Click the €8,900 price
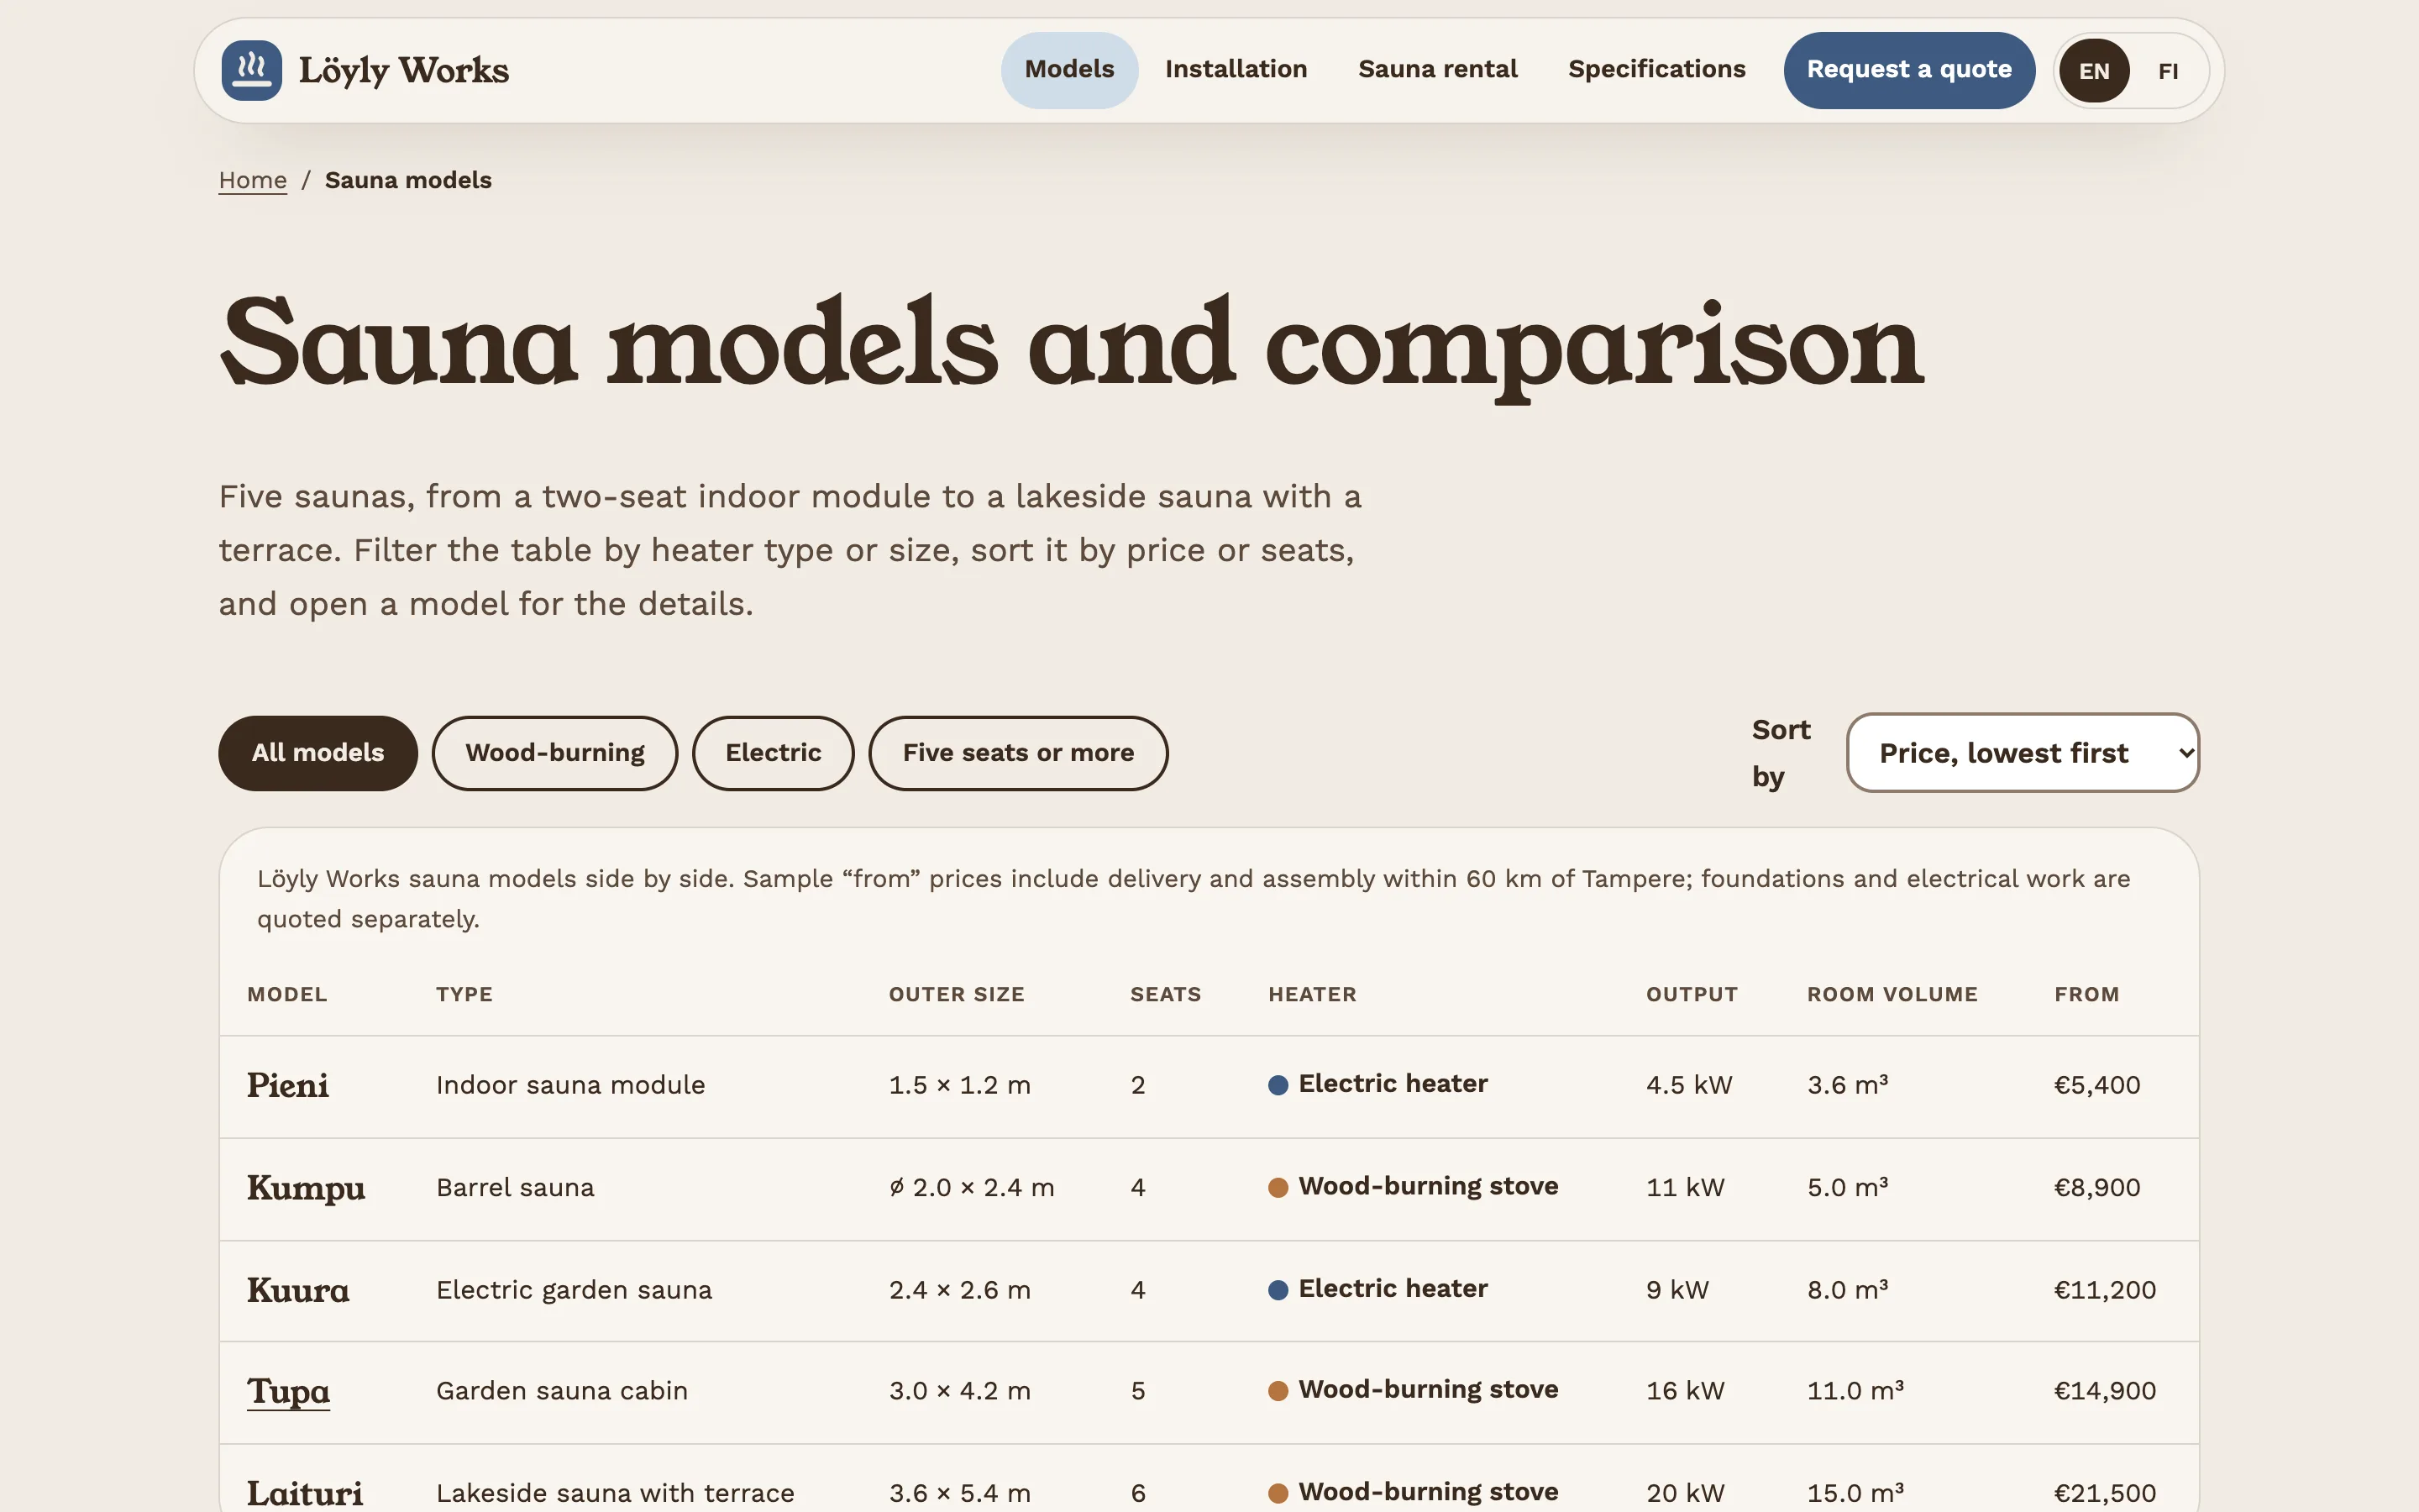The width and height of the screenshot is (2419, 1512). pyautogui.click(x=2097, y=1188)
